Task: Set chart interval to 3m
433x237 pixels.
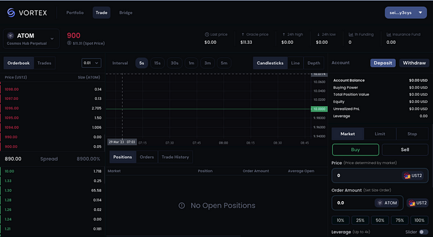Action: [208, 63]
